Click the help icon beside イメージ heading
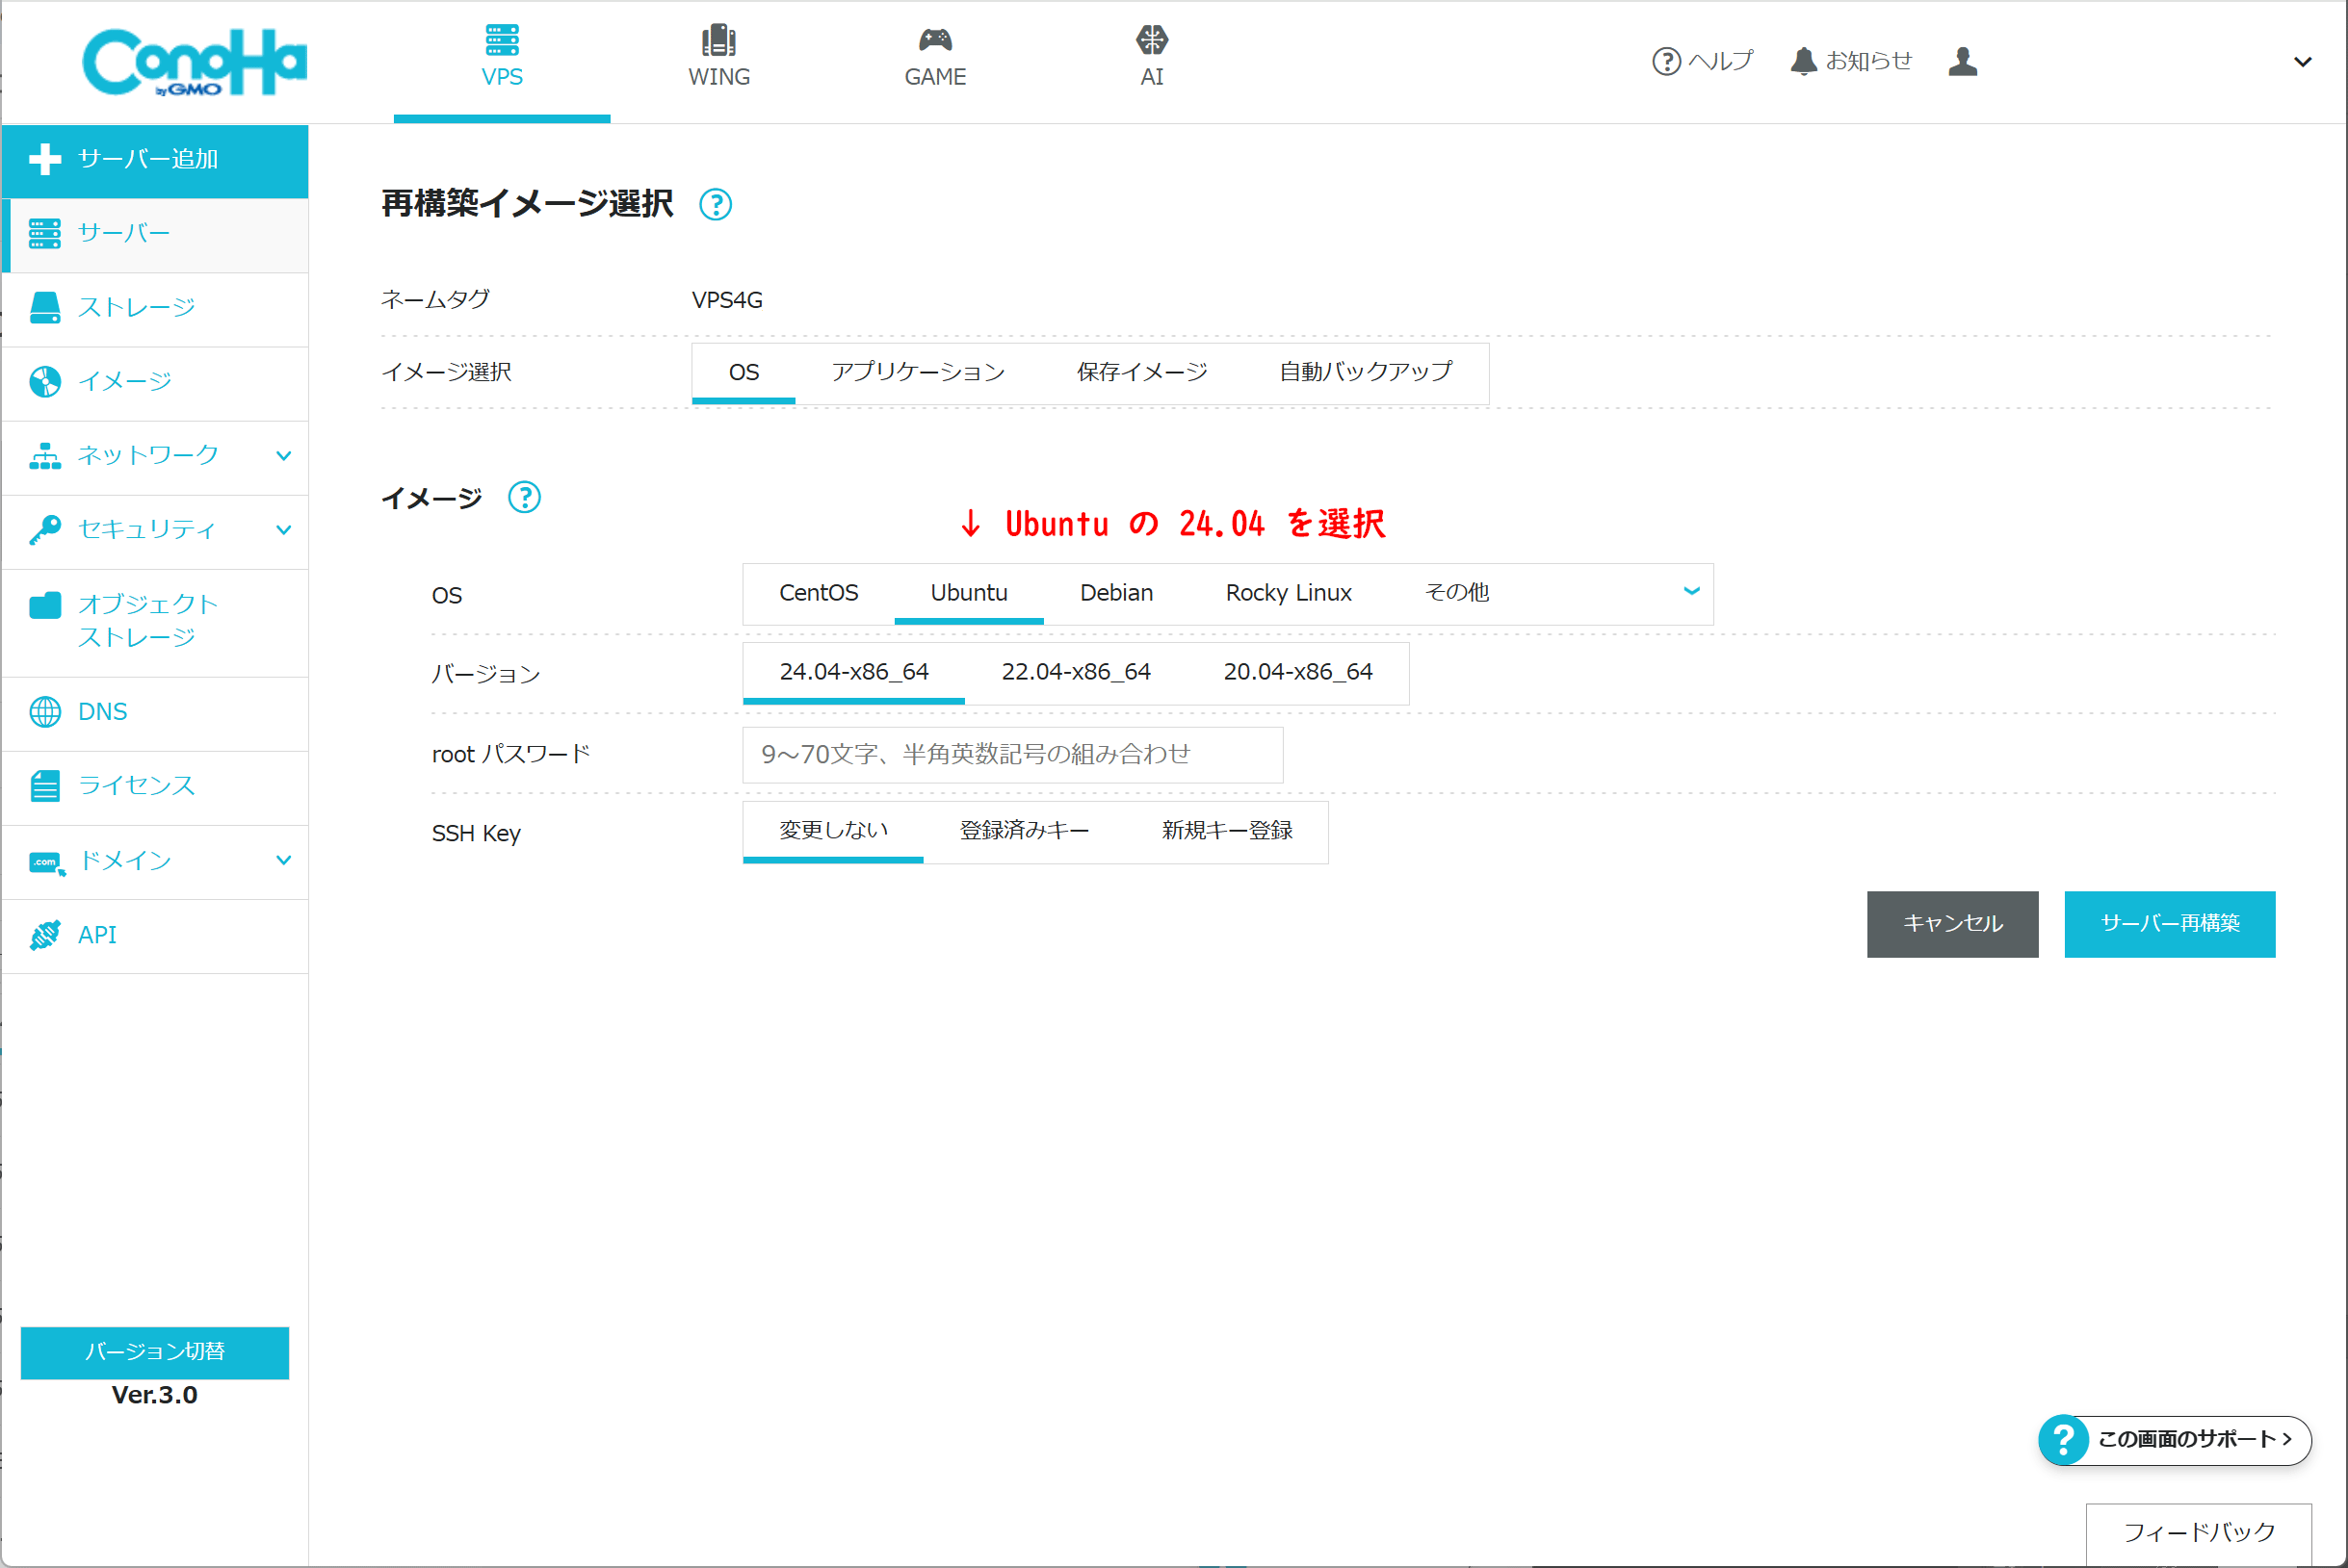The width and height of the screenshot is (2348, 1568). point(524,497)
